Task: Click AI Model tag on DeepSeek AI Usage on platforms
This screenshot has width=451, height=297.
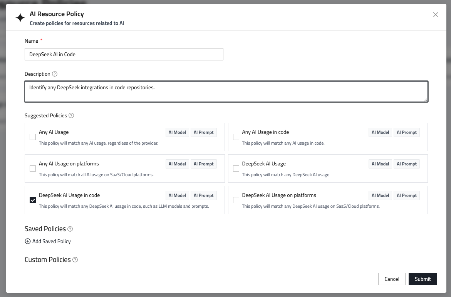Action: 380,195
